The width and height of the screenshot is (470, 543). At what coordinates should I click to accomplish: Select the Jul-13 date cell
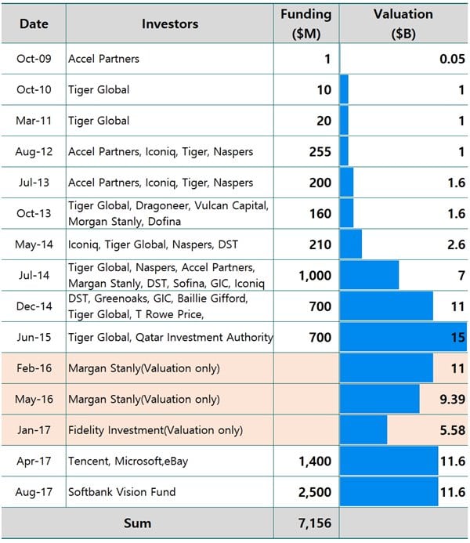pos(34,183)
